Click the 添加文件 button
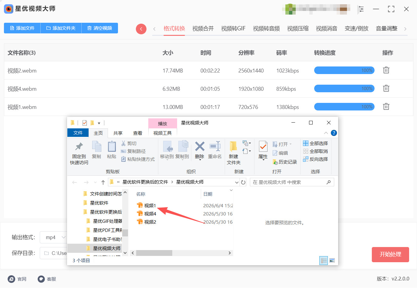This screenshot has width=417, height=288. pyautogui.click(x=22, y=28)
